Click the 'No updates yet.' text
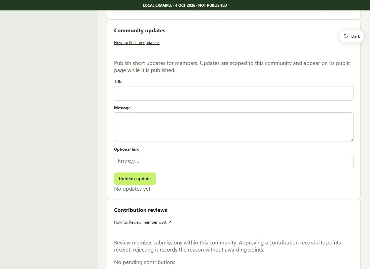 click(133, 189)
